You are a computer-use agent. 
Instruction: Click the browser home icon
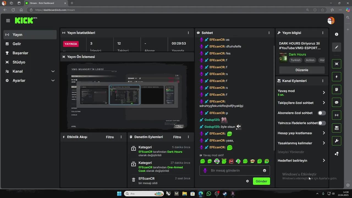21,10
